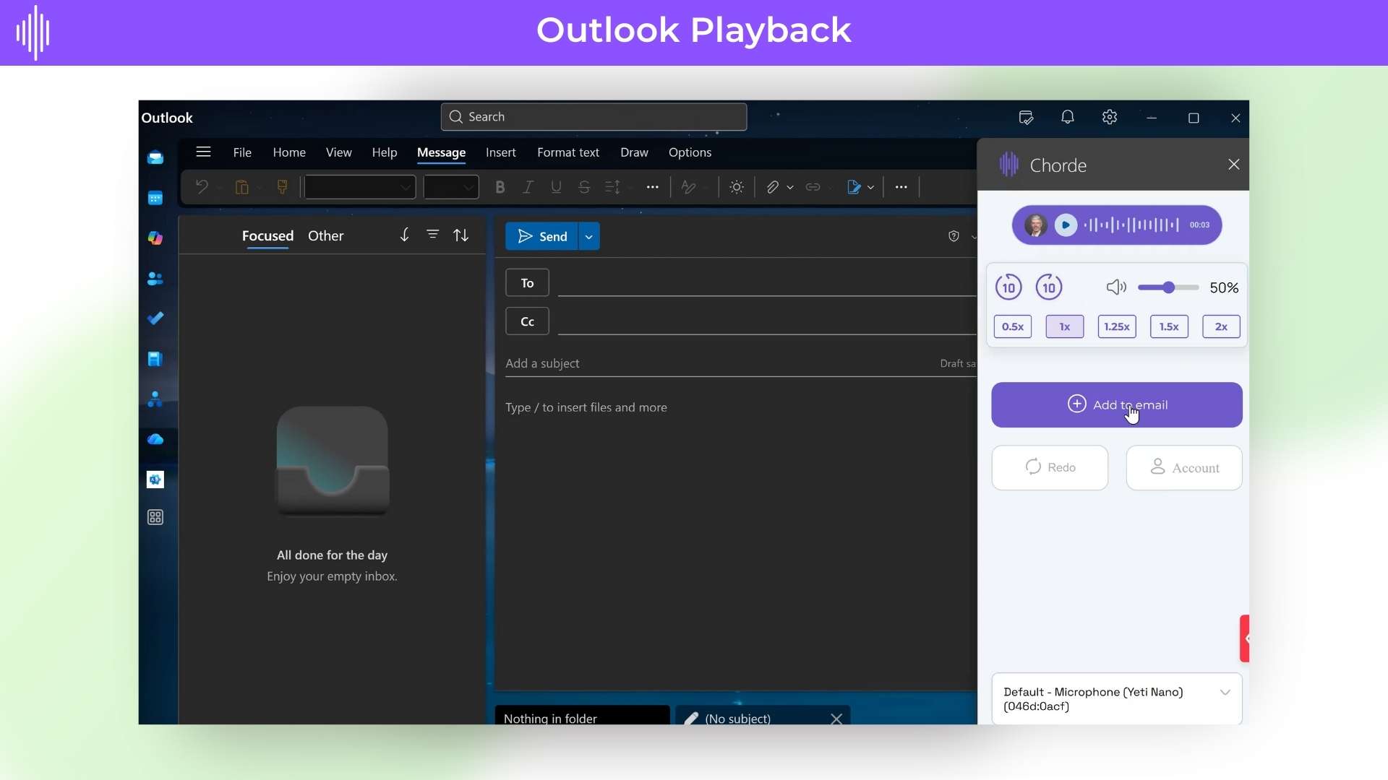Open OneDrive from the sidebar
1388x780 pixels.
click(x=155, y=438)
